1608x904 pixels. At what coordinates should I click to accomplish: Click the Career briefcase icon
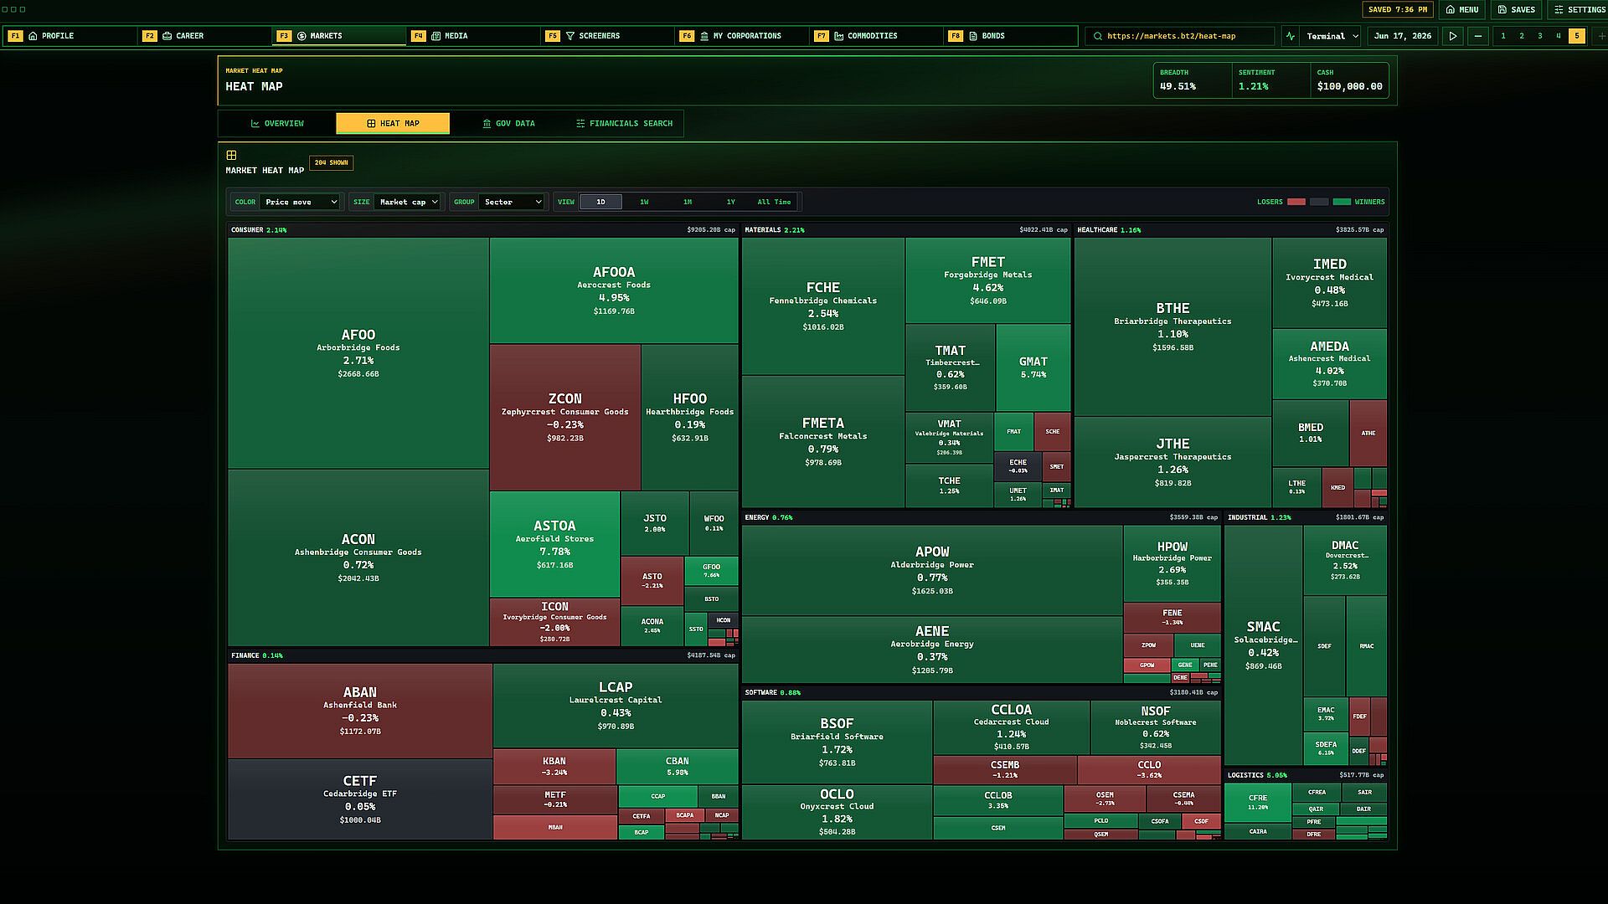(167, 36)
